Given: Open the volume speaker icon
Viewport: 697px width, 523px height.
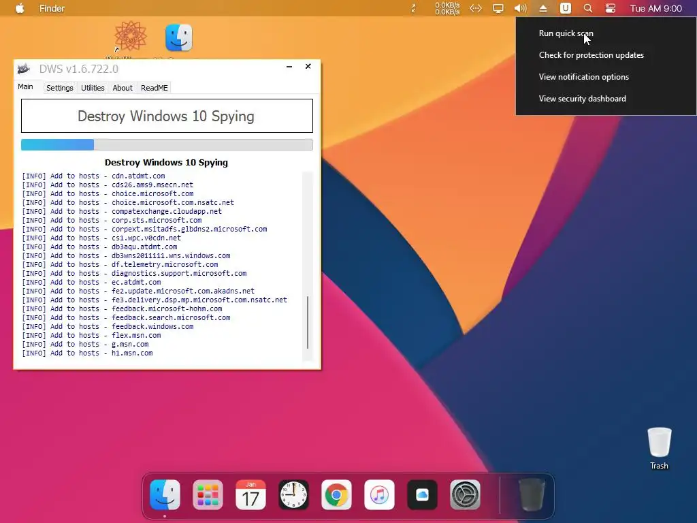Looking at the screenshot, I should point(521,8).
